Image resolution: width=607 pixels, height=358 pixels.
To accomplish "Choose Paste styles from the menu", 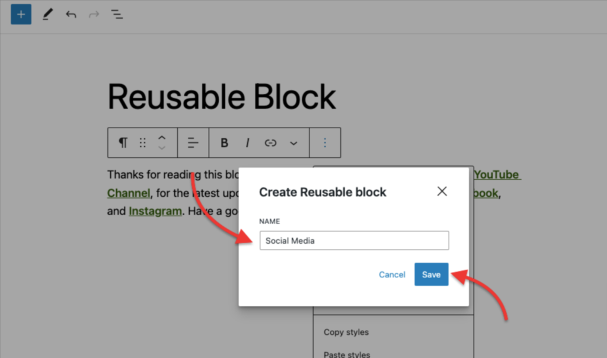I will (x=347, y=354).
